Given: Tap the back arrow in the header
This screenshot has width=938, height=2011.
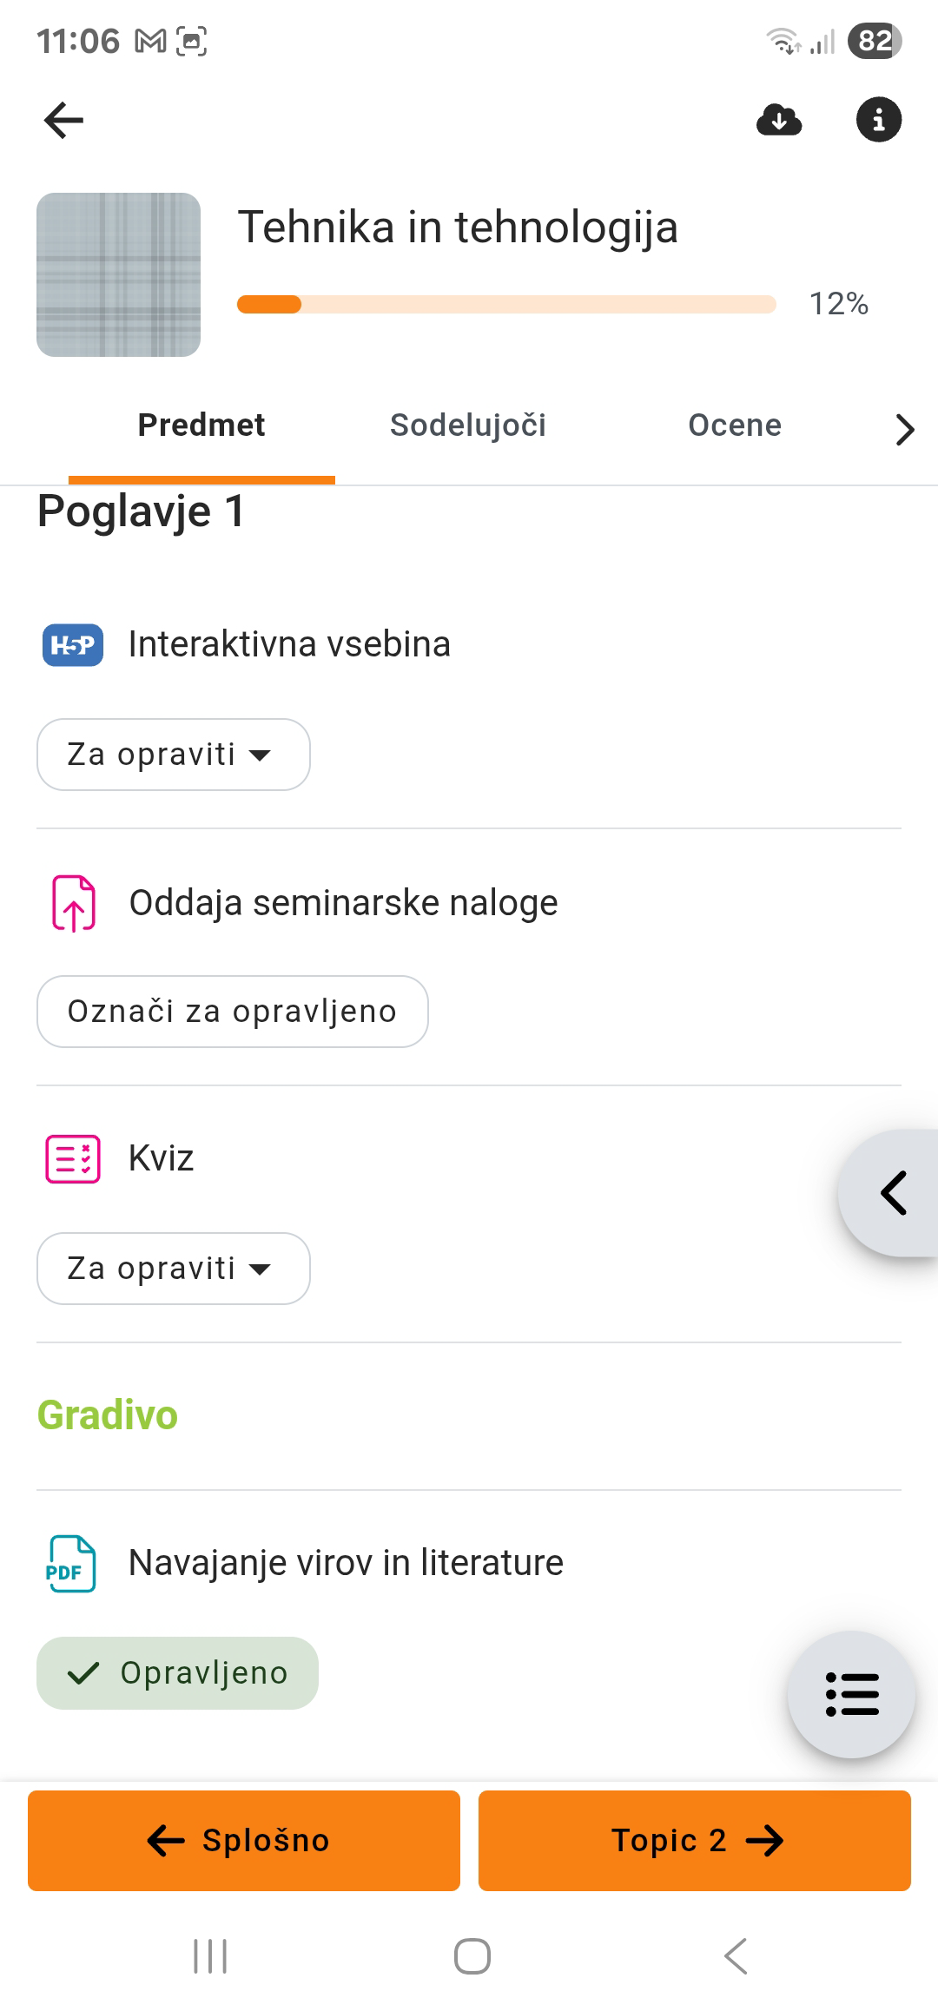Looking at the screenshot, I should (63, 120).
